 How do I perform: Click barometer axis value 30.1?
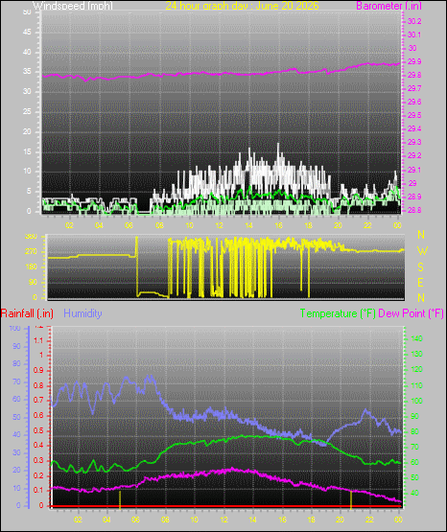point(414,35)
